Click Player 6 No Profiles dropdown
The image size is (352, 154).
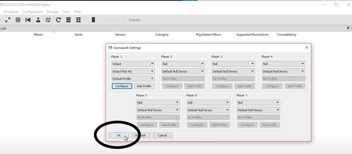[x=208, y=117]
